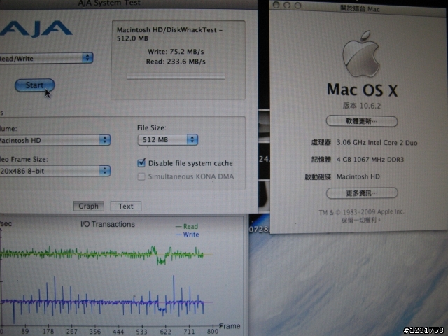Click the More Info button in About This Mac
Viewport: 448px width, 336px height.
point(362,193)
